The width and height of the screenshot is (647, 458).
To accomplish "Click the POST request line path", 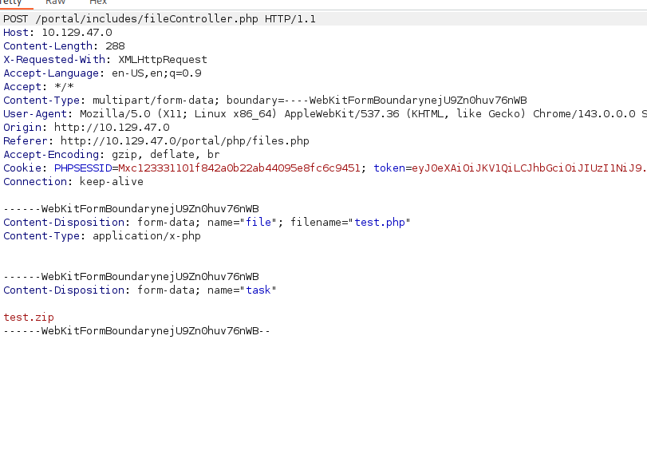I will [x=147, y=19].
